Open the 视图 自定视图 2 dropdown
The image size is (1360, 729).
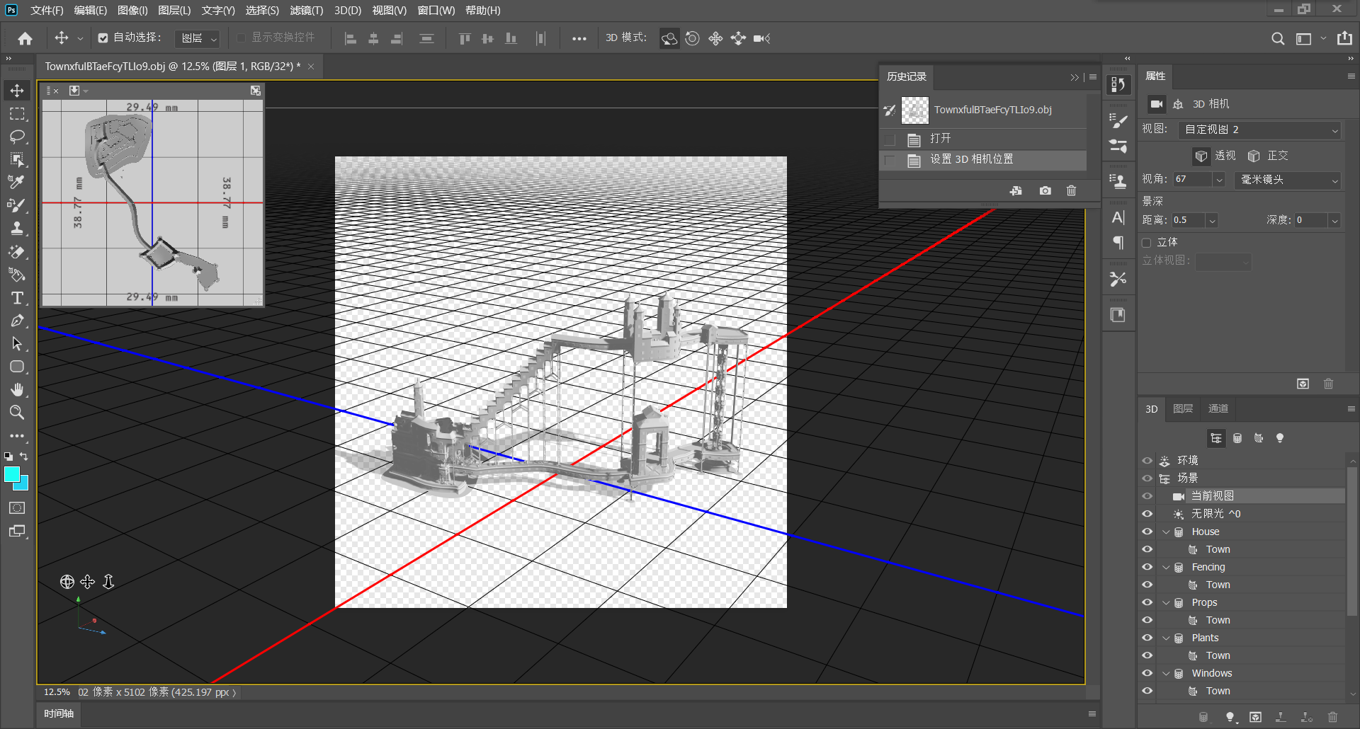(1259, 130)
